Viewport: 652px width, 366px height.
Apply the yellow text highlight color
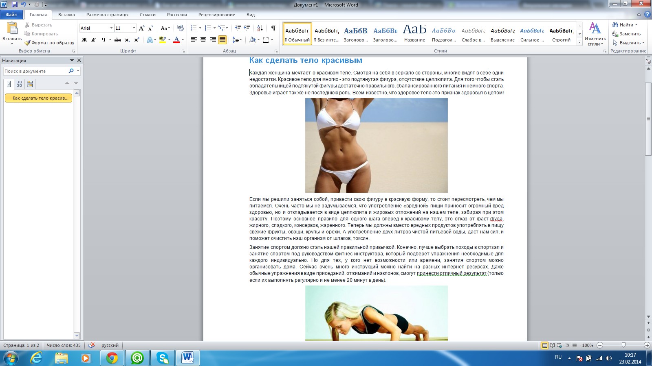[x=162, y=40]
